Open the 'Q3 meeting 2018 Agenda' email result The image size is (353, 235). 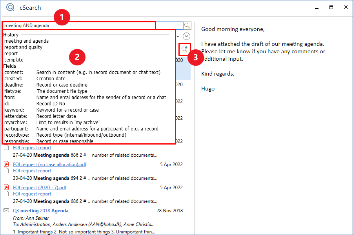tap(41, 211)
